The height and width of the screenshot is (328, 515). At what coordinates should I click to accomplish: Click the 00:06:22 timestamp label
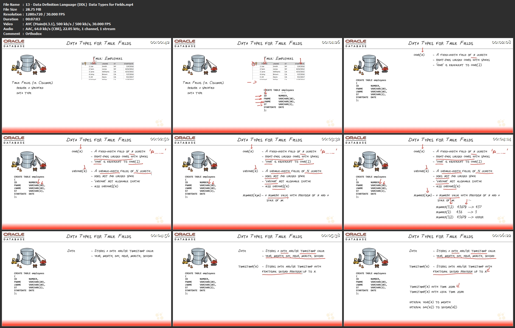point(502,235)
